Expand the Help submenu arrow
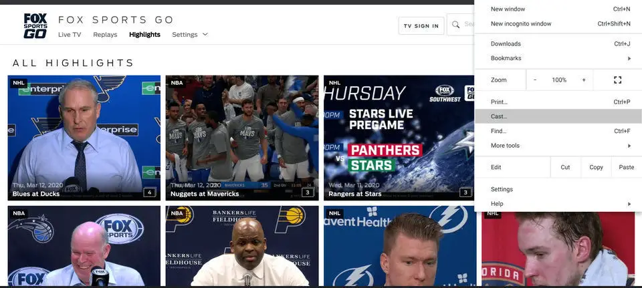 (629, 204)
